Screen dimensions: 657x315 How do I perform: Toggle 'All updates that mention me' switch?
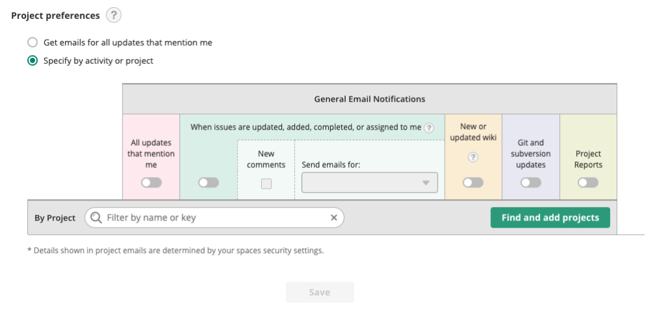point(151,183)
